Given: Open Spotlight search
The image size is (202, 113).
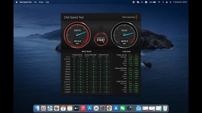Looking at the screenshot, I should tap(163, 2).
